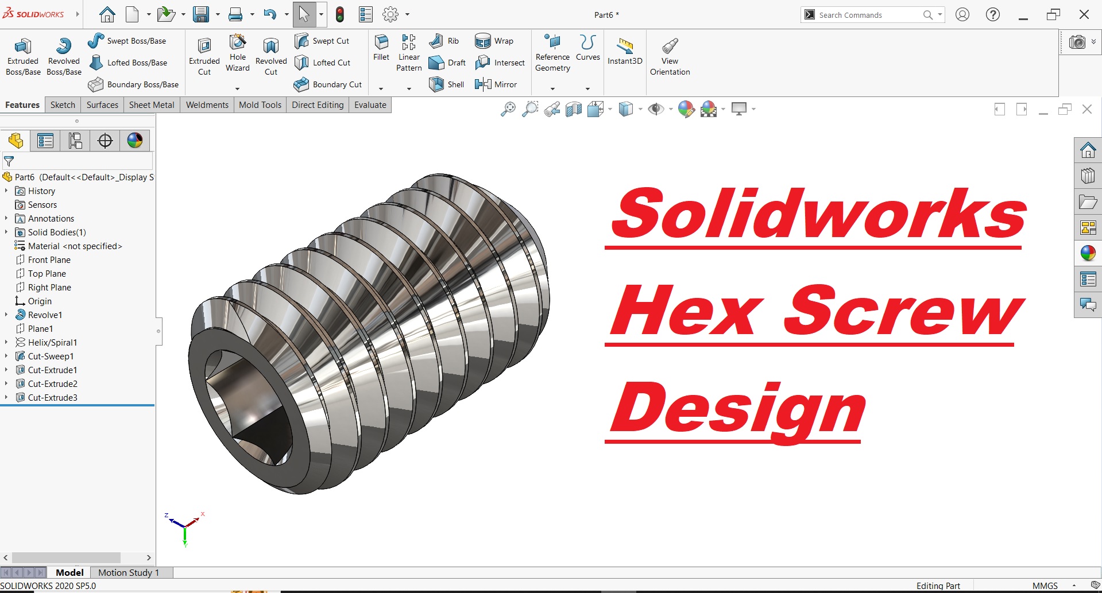Switch to the DimXpertManager tab
Viewport: 1102px width, 593px height.
coord(105,141)
